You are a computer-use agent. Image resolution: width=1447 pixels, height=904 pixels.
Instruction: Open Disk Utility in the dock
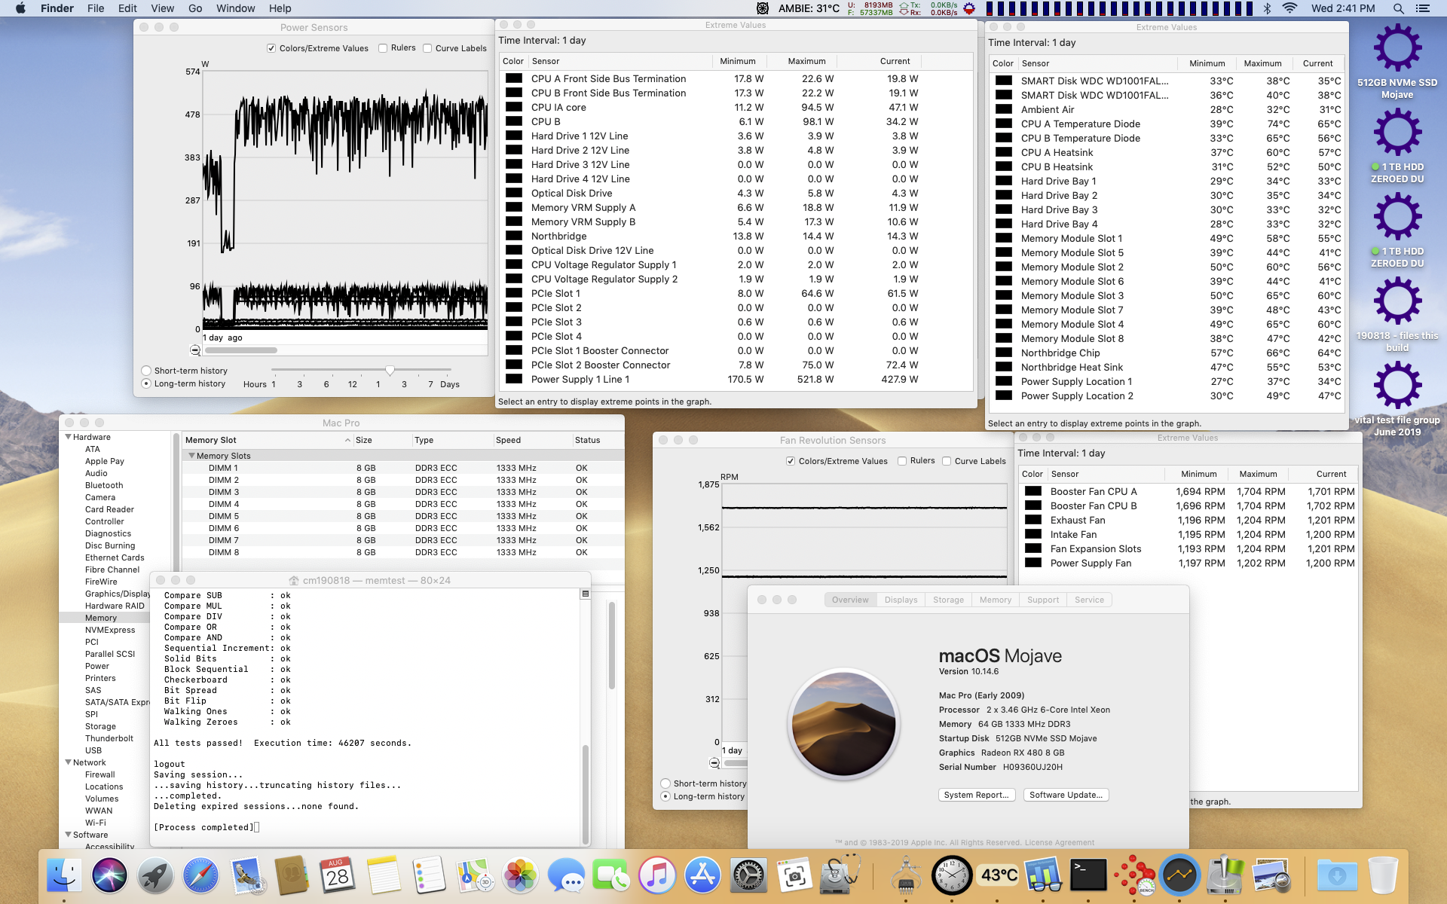click(x=840, y=876)
